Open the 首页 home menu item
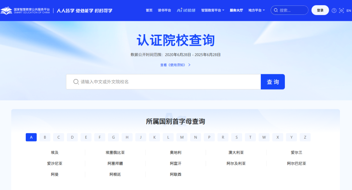This screenshot has height=190, width=352. pyautogui.click(x=149, y=10)
